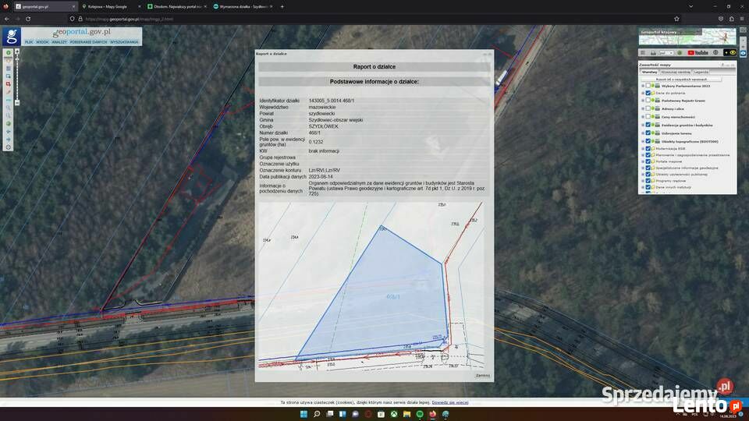Screen dimensions: 749x421
Task: Expand the Adresy i ulice group
Action: pyautogui.click(x=643, y=109)
